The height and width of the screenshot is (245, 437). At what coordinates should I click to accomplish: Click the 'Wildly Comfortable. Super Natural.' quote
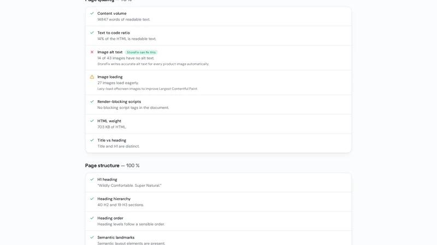point(129,186)
